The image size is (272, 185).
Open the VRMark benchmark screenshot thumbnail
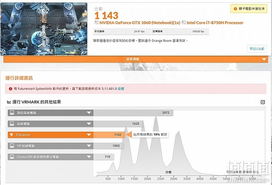coord(44,29)
